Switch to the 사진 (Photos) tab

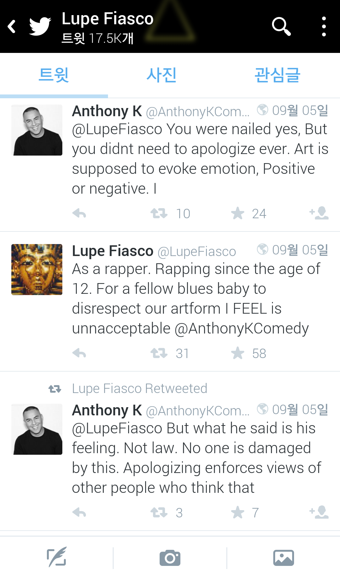point(161,75)
